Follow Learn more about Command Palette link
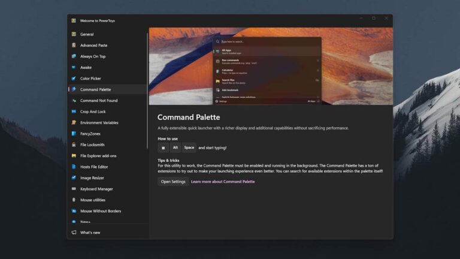This screenshot has height=259, width=460. coord(223,182)
